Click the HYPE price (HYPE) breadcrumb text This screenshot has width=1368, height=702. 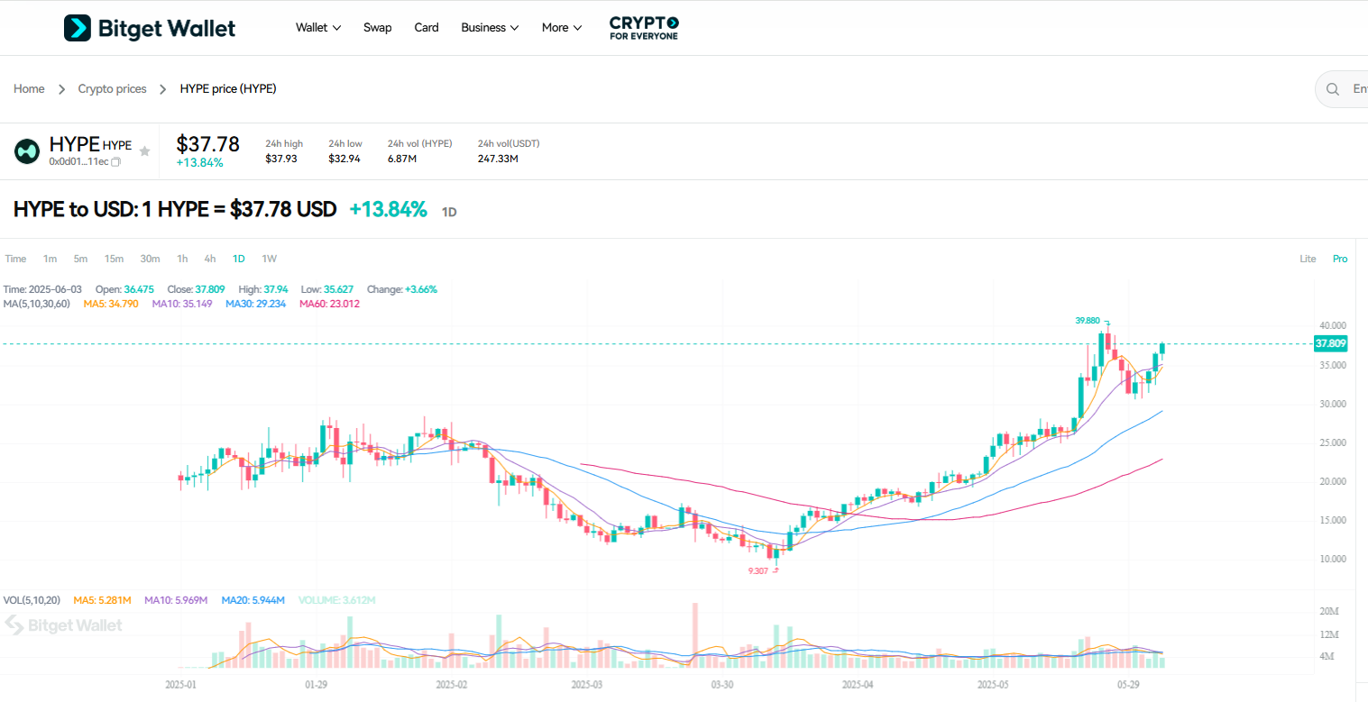click(228, 89)
